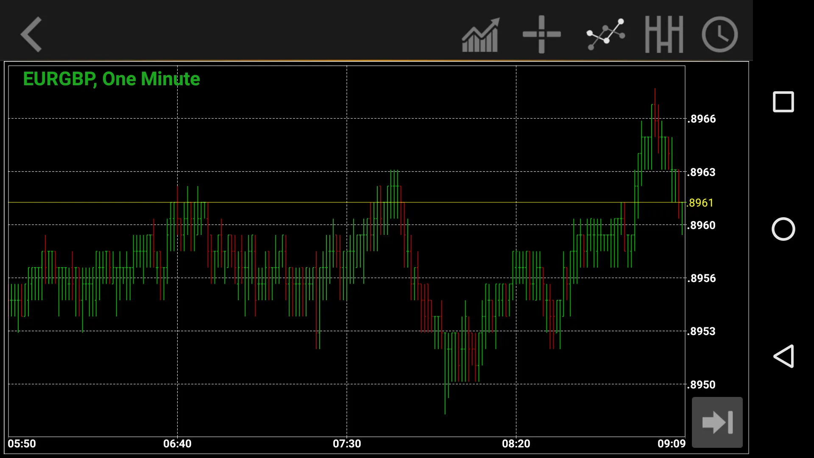Select the trend line drawing tool

coord(605,34)
